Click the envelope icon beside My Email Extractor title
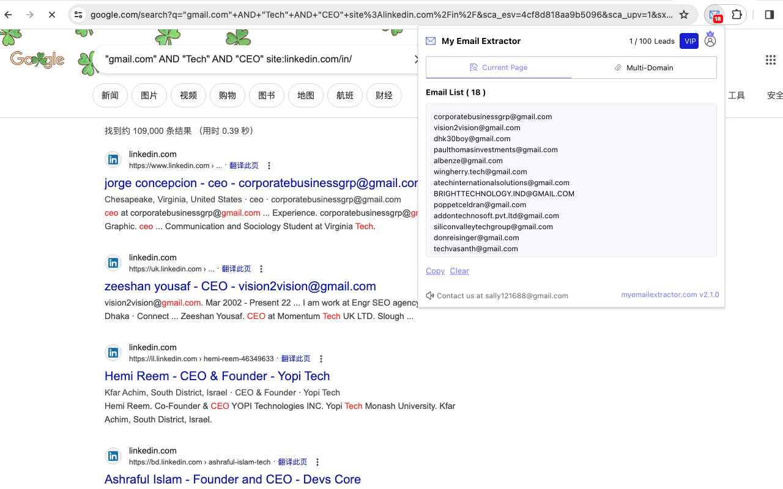 [431, 41]
